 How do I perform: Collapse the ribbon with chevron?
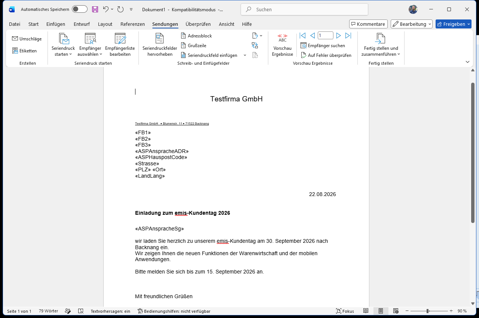[x=467, y=62]
